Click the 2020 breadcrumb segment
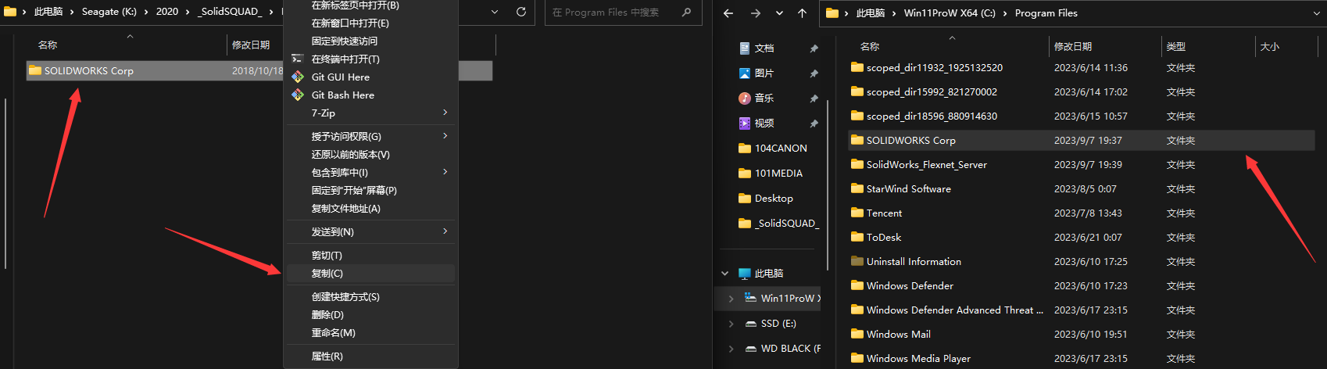The width and height of the screenshot is (1327, 369). point(167,12)
